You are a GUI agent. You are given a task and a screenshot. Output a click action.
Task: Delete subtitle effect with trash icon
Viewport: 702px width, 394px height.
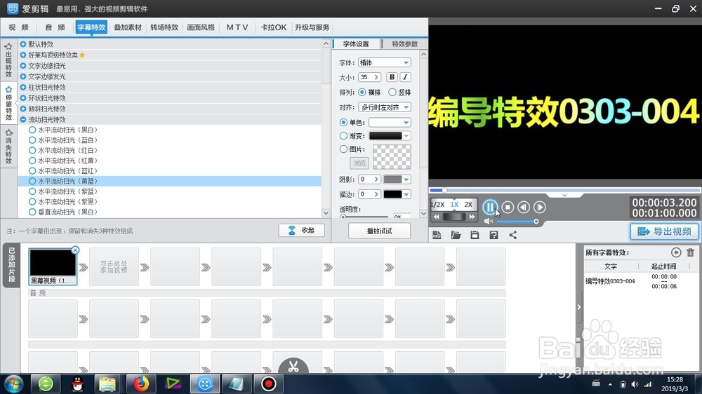click(x=690, y=252)
